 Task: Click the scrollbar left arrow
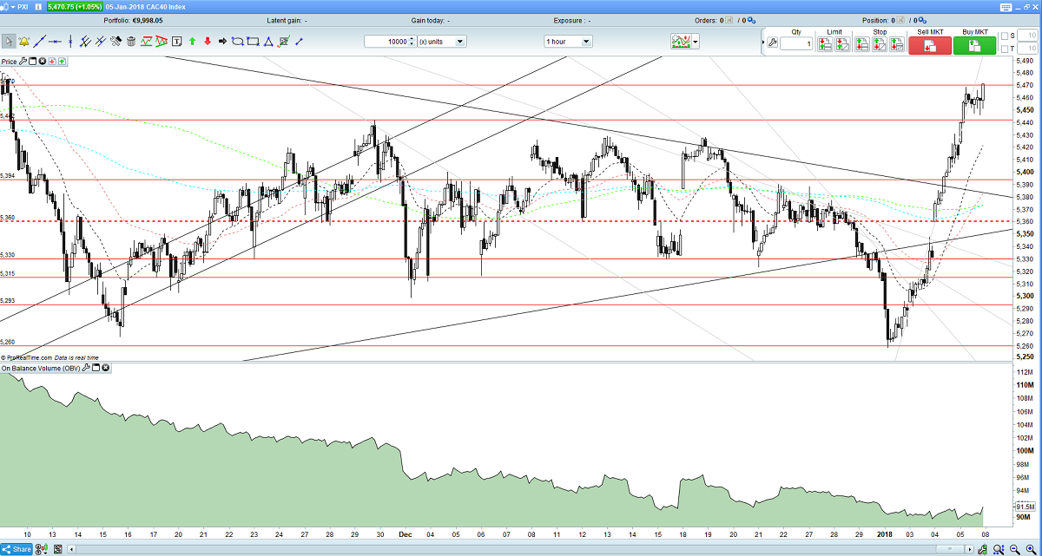coord(70,549)
